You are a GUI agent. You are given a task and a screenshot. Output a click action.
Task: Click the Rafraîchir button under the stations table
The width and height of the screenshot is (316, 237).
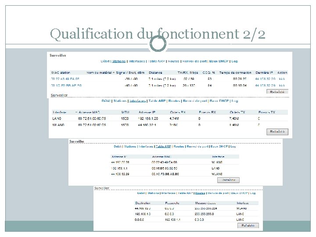(x=277, y=92)
